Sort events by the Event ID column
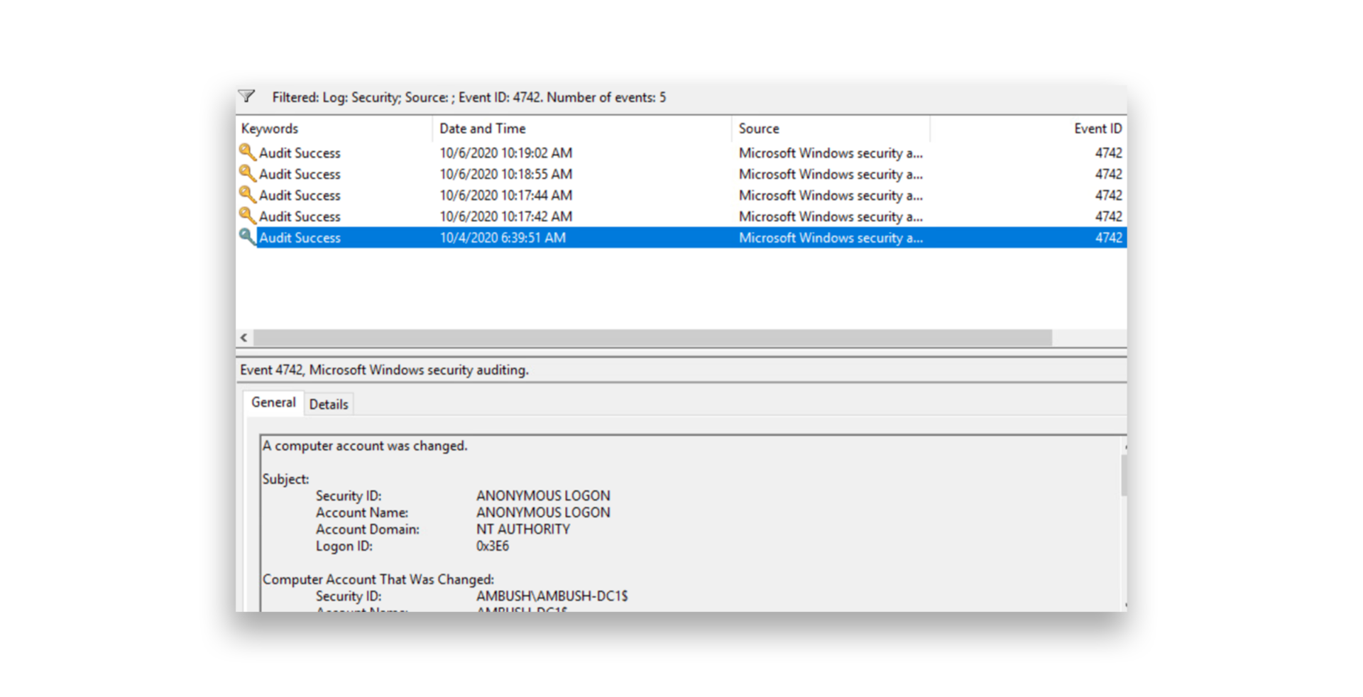The image size is (1363, 697). click(1097, 128)
